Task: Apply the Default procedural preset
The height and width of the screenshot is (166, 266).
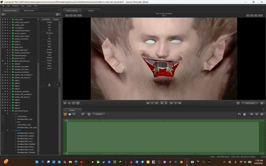Action: 49,22
